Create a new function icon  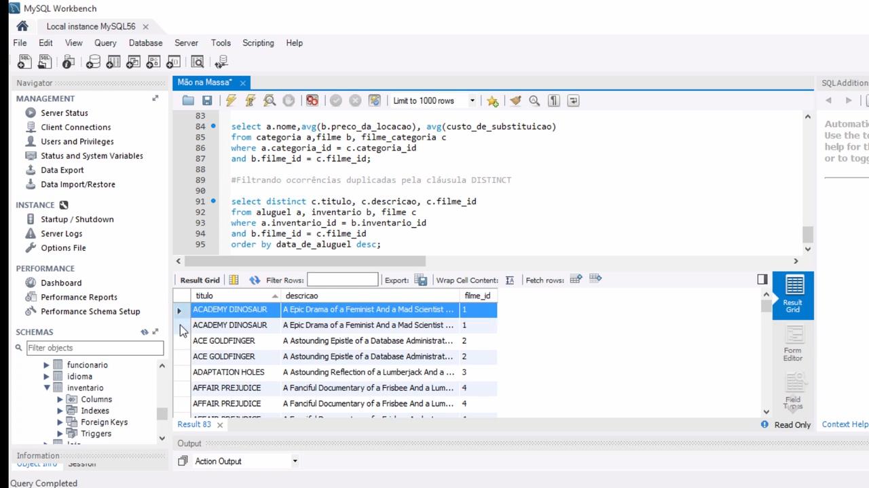(x=174, y=62)
